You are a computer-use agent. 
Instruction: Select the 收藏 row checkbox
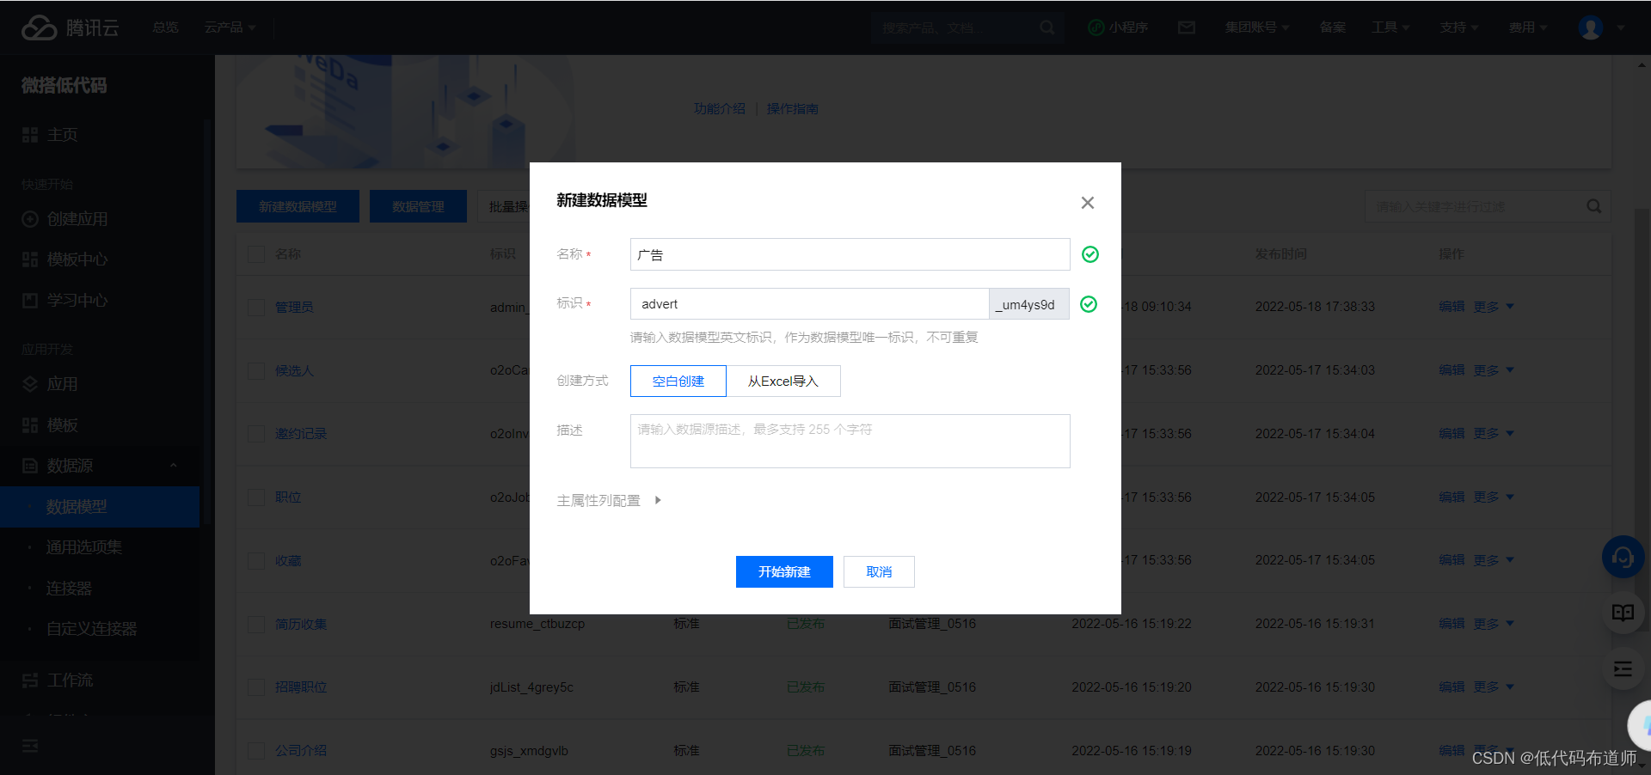[256, 560]
